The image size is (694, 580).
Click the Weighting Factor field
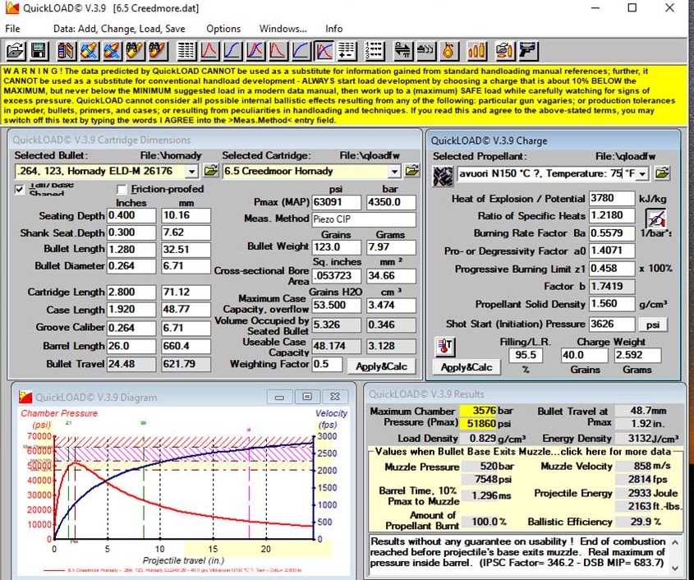pos(327,365)
